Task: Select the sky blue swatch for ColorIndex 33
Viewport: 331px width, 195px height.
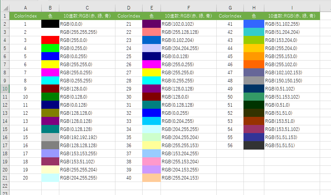Action: [x=151, y=121]
